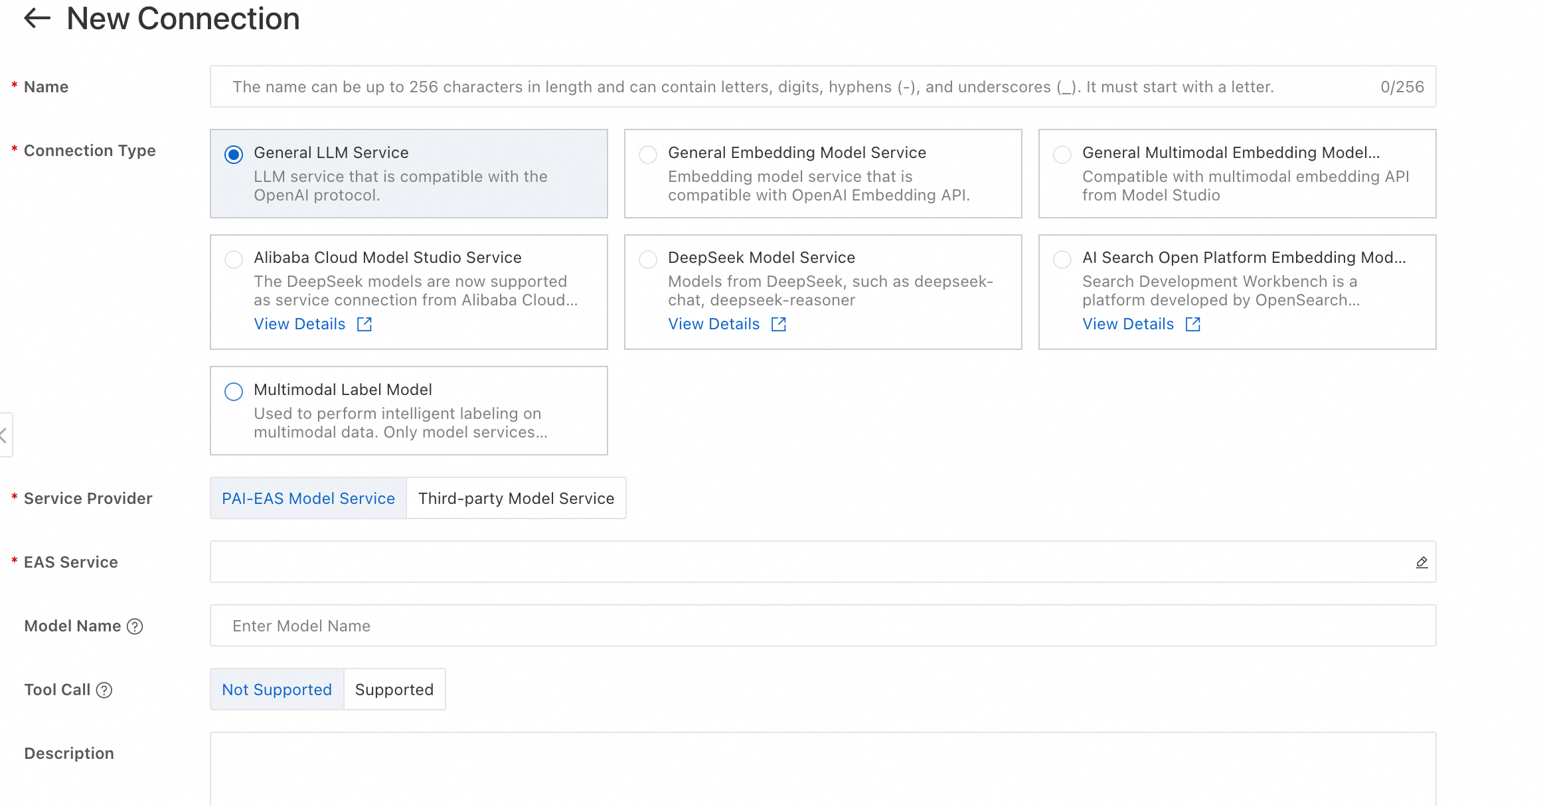Open the EAS Service selection field
Image resolution: width=1547 pixels, height=806 pixels.
point(810,562)
